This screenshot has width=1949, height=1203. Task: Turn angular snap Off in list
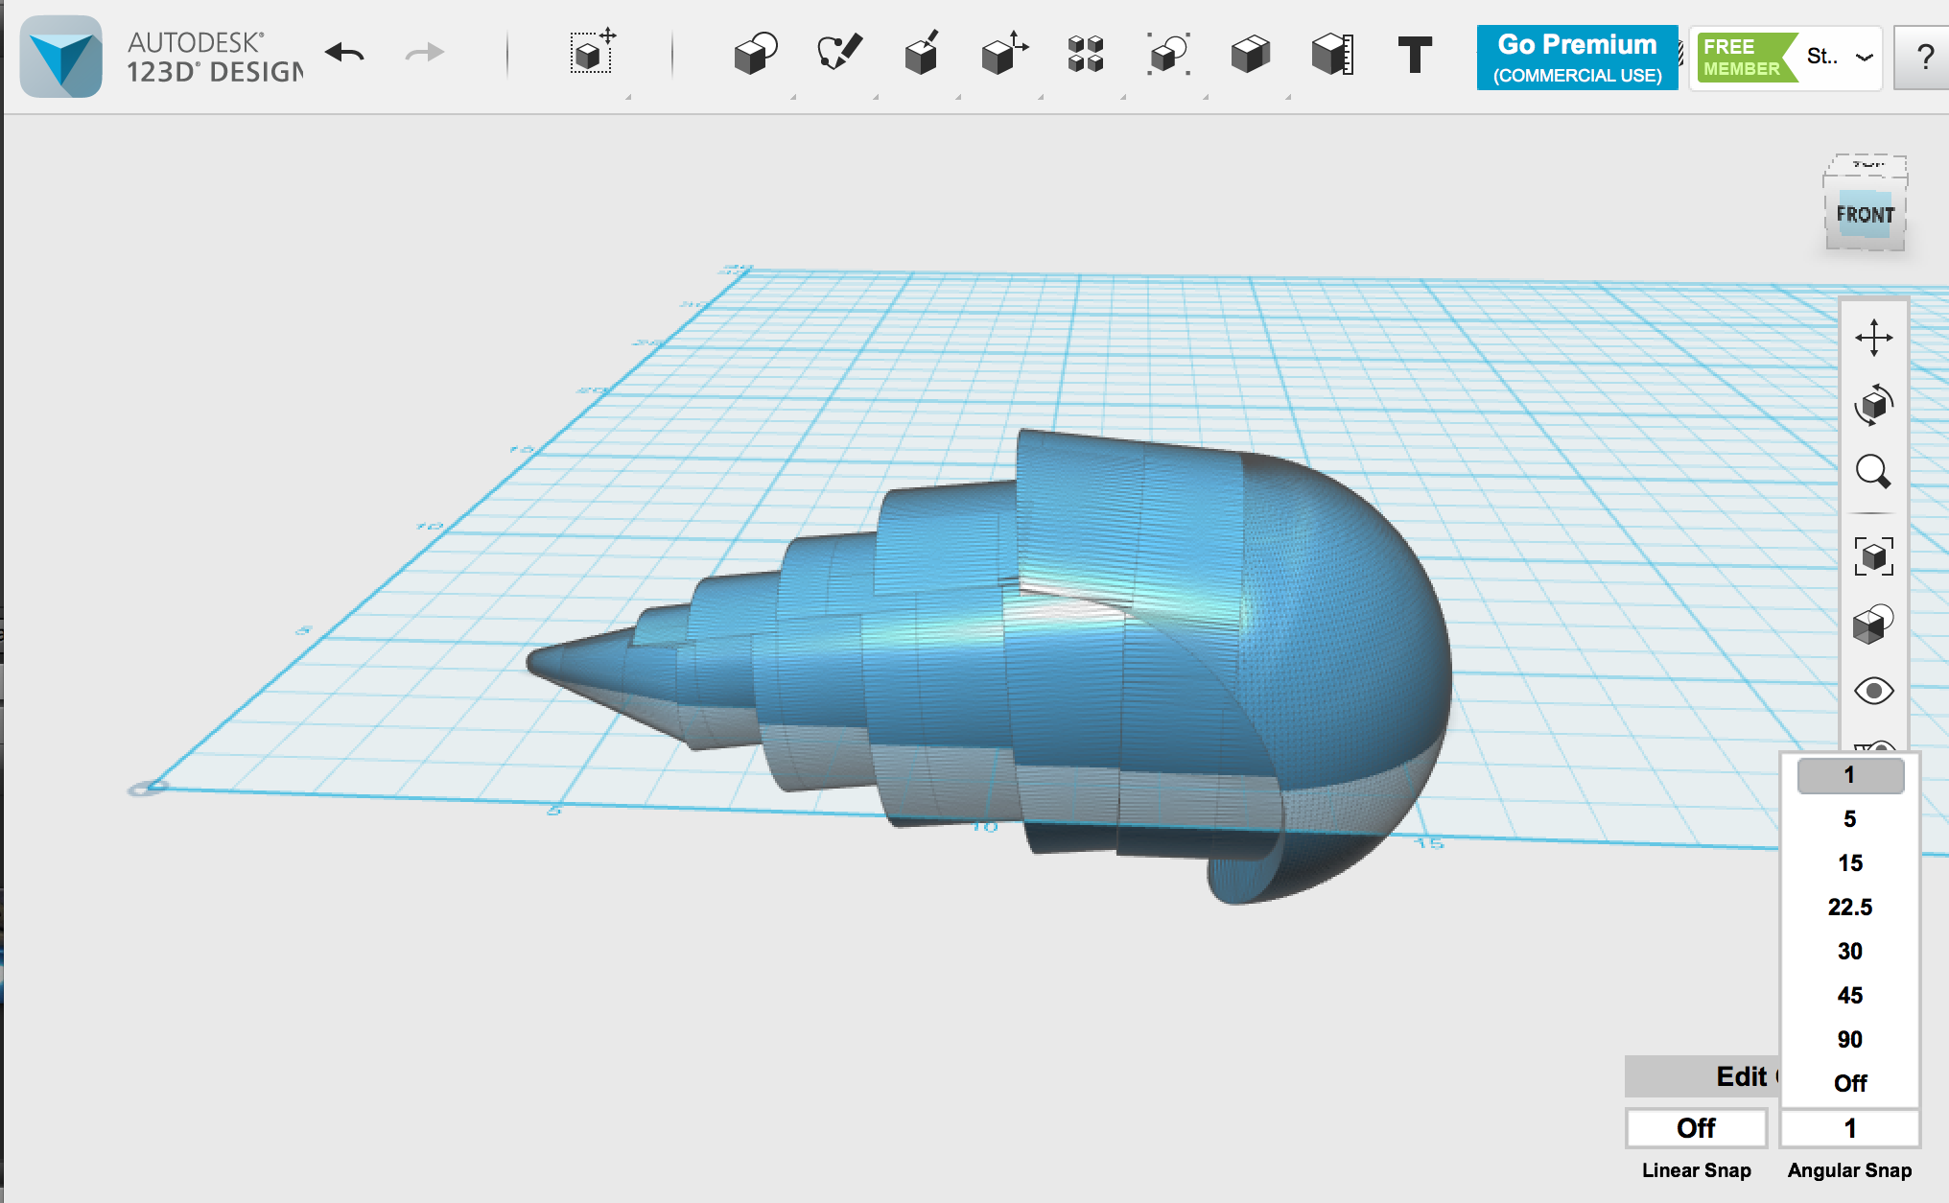pyautogui.click(x=1850, y=1084)
